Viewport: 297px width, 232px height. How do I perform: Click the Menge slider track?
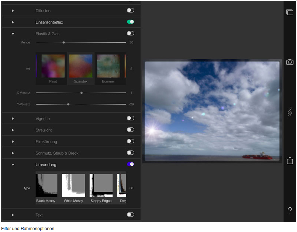click(x=96, y=42)
